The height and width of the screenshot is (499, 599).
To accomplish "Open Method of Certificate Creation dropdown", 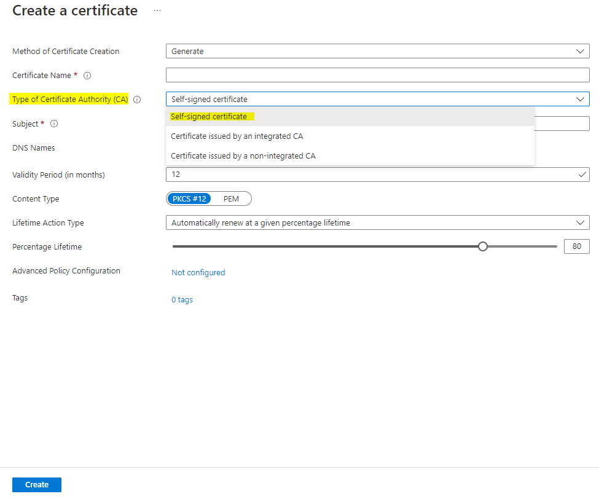I will pos(377,51).
